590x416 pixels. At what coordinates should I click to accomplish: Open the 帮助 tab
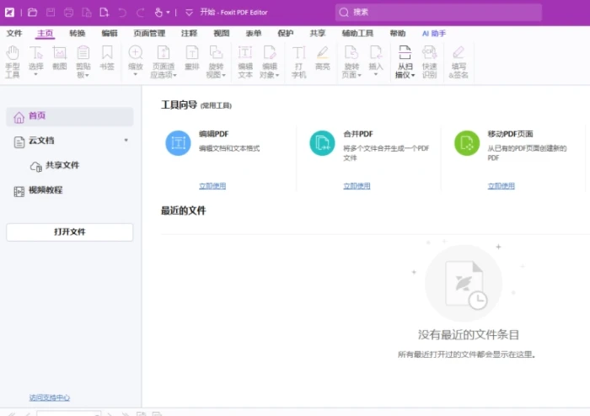point(397,34)
